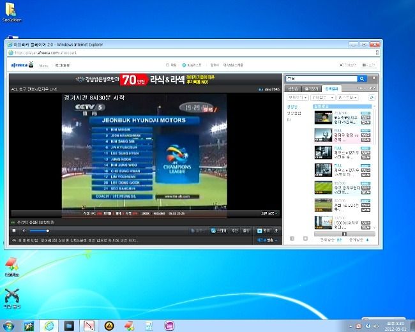Open the afreeca Menu button
Viewport: 415px width, 332px height.
coord(43,65)
